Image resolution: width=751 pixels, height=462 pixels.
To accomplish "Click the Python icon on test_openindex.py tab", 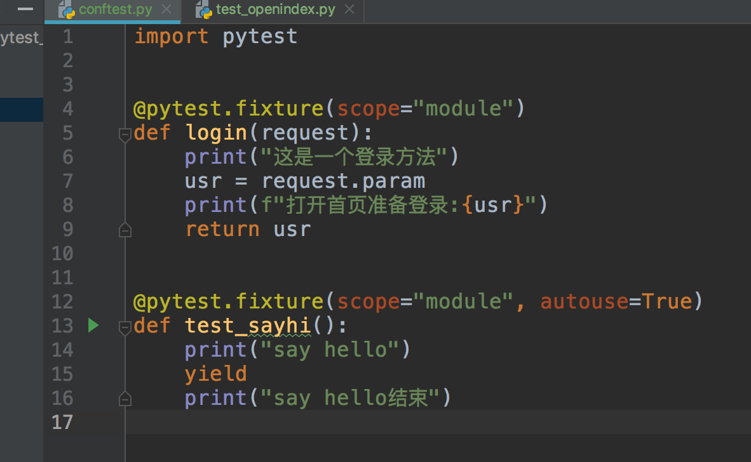I will [205, 10].
